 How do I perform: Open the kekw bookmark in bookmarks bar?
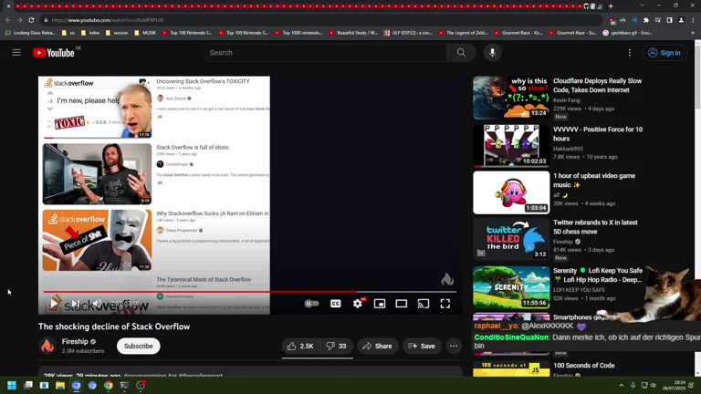click(x=93, y=33)
